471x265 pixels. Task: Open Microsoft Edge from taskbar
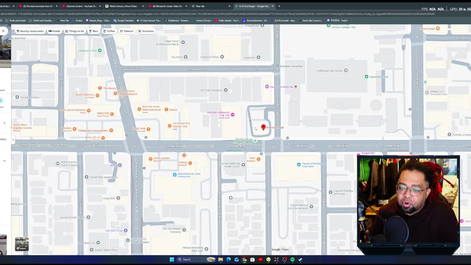pyautogui.click(x=229, y=259)
